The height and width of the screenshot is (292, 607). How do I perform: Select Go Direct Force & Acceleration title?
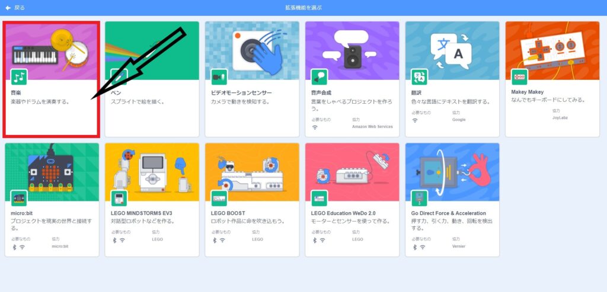pos(448,213)
